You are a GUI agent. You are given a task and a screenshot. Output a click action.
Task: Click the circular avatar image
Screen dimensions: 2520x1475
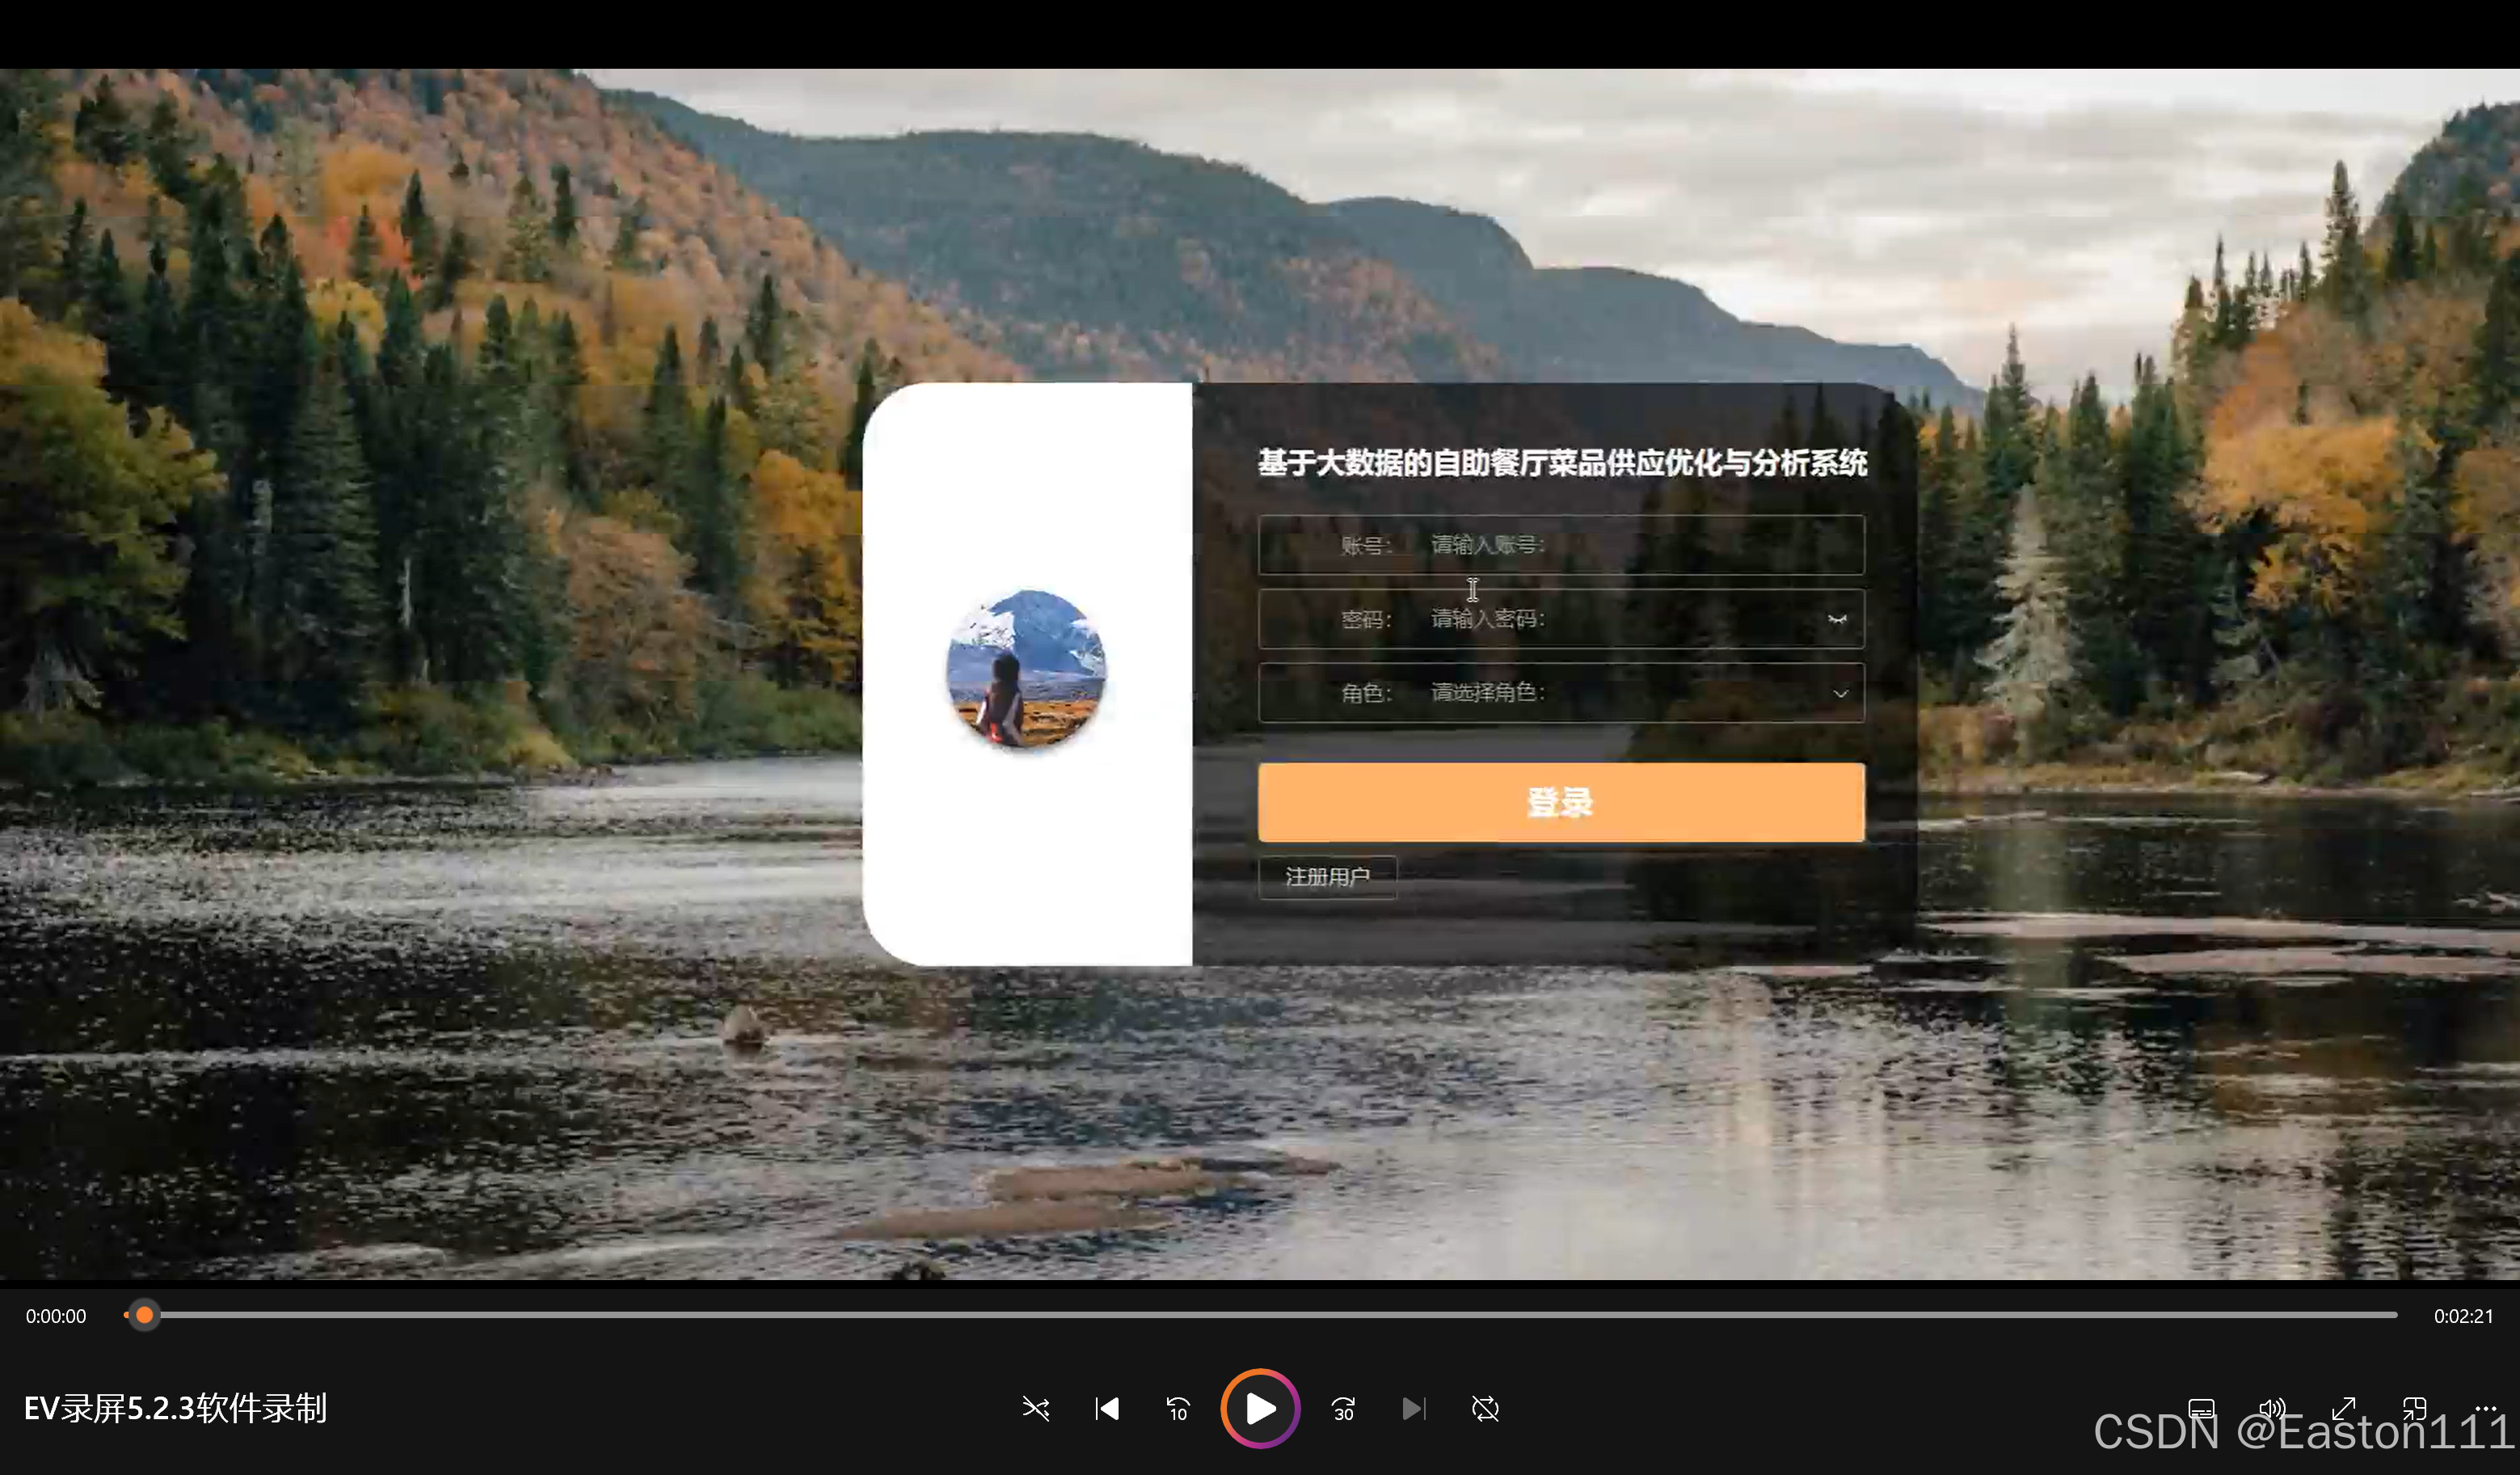pyautogui.click(x=1026, y=670)
